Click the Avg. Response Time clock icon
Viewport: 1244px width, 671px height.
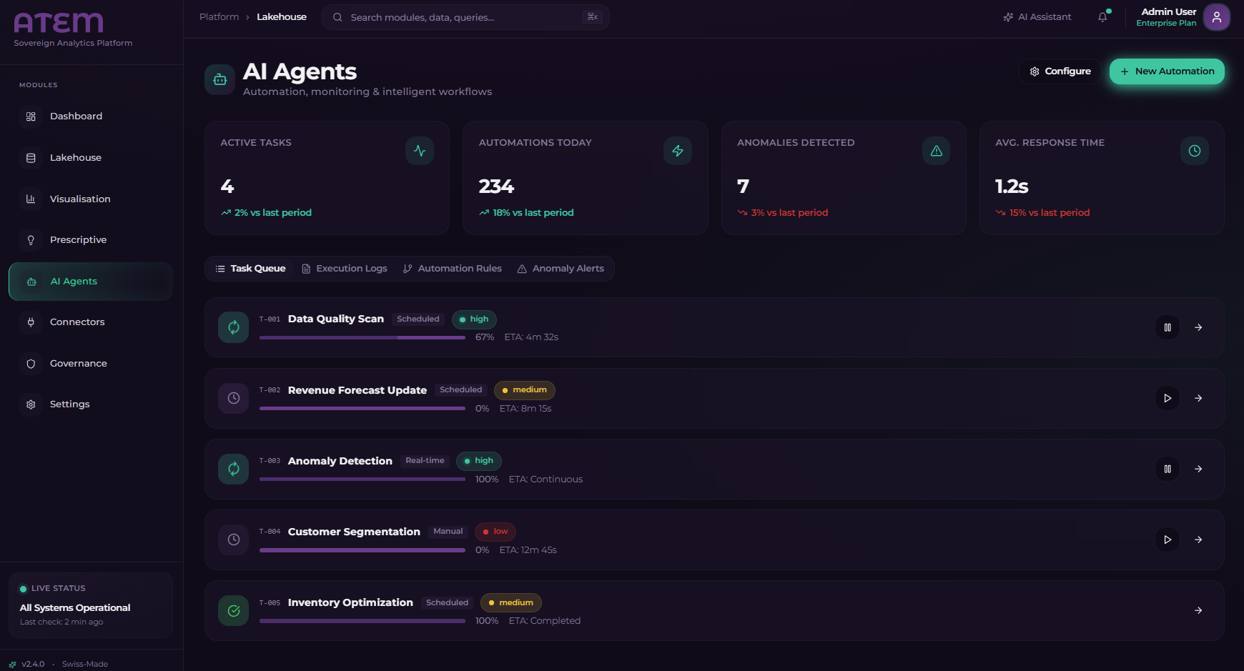pyautogui.click(x=1194, y=151)
